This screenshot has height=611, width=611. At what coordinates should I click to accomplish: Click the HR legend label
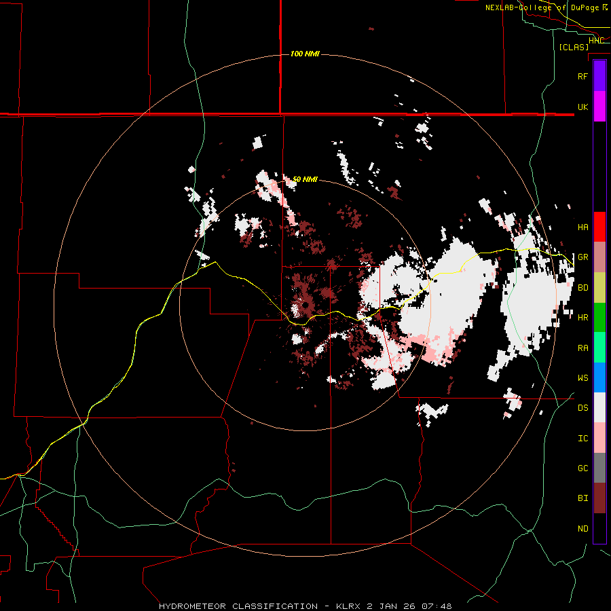[x=582, y=318]
